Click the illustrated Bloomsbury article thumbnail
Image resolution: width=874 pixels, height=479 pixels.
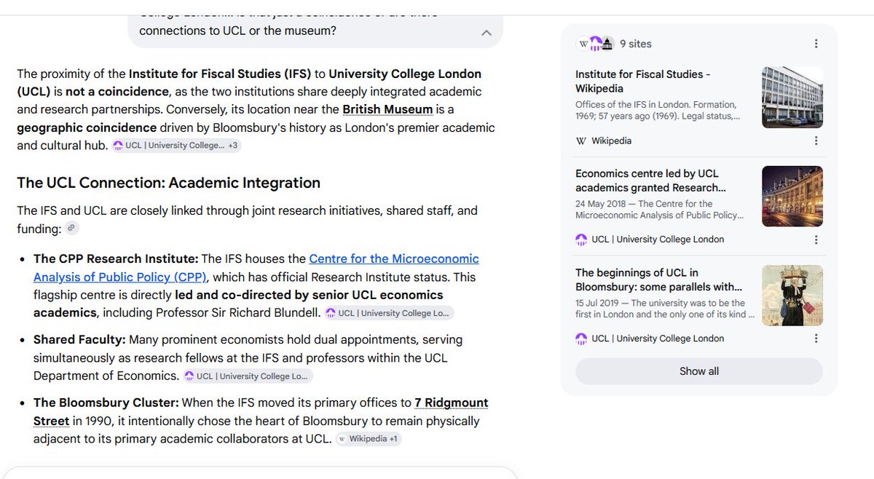(792, 296)
